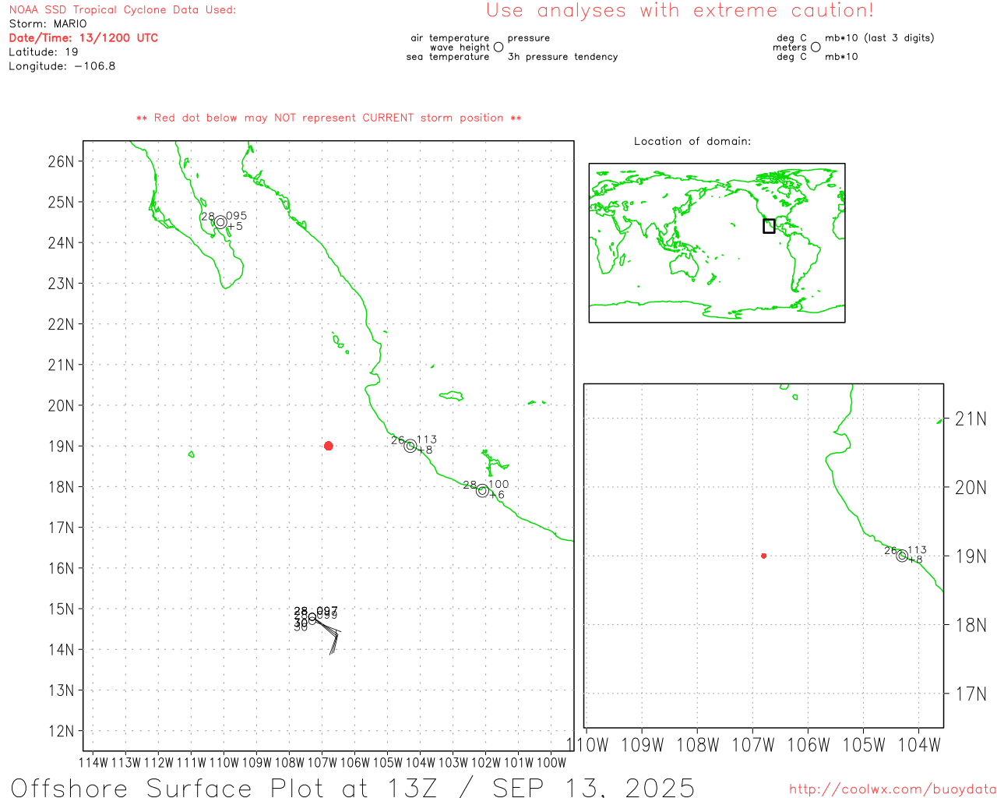Select station circle with pressure 095 near Baja
The width and height of the screenshot is (997, 798).
coord(220,222)
